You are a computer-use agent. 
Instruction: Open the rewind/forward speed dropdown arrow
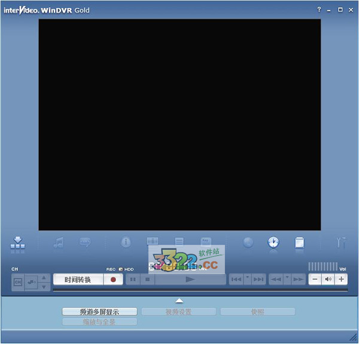[287, 279]
